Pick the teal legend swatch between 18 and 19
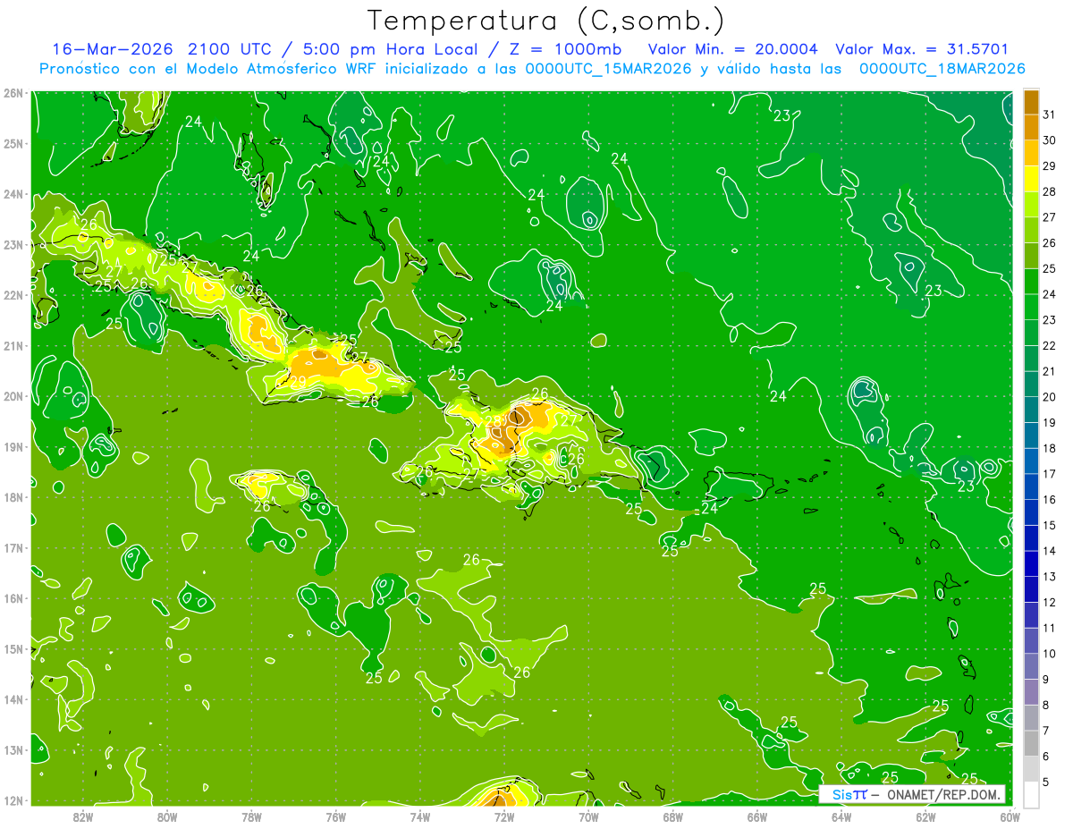 click(1032, 436)
